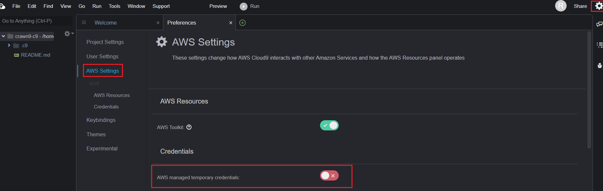Expand the .c9 folder

pyautogui.click(x=9, y=45)
